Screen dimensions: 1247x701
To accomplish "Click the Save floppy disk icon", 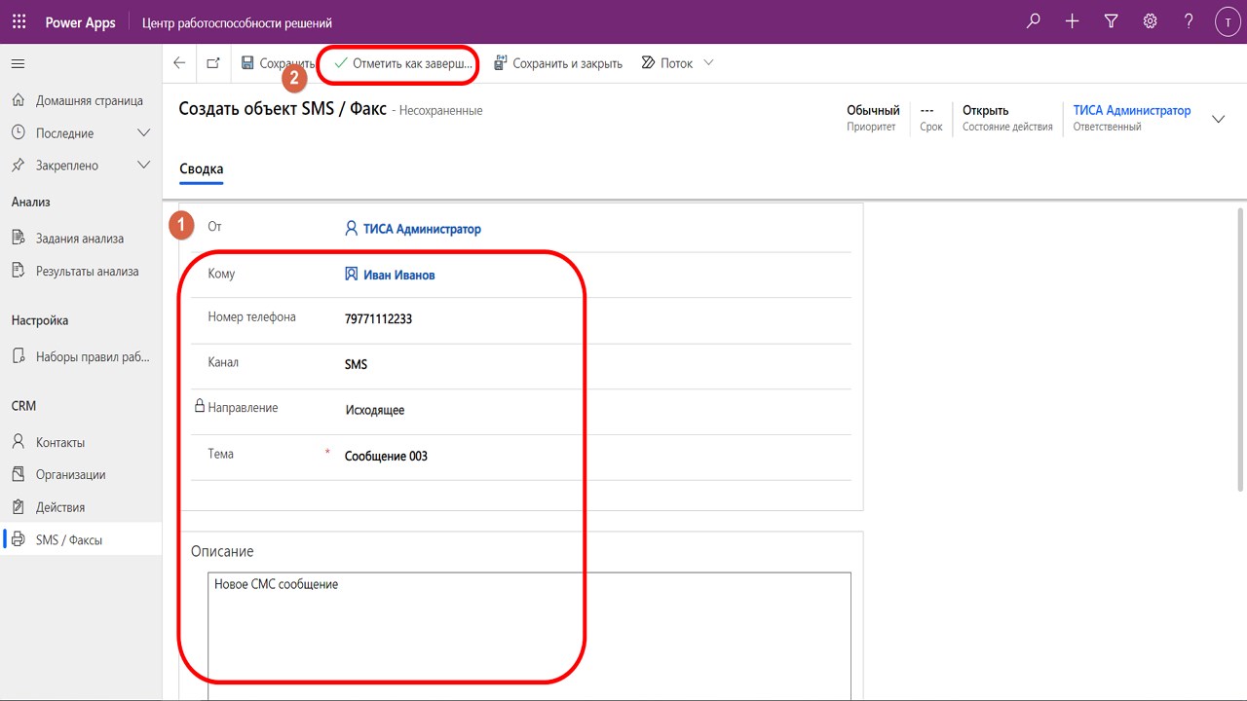I will (x=247, y=63).
